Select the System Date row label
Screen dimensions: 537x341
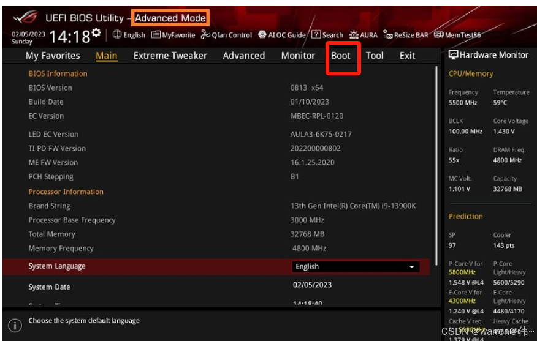tap(49, 287)
